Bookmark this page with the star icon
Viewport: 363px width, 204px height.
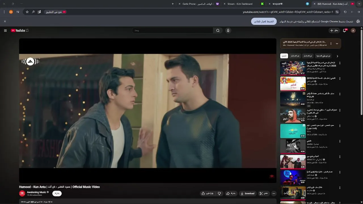tap(27, 12)
